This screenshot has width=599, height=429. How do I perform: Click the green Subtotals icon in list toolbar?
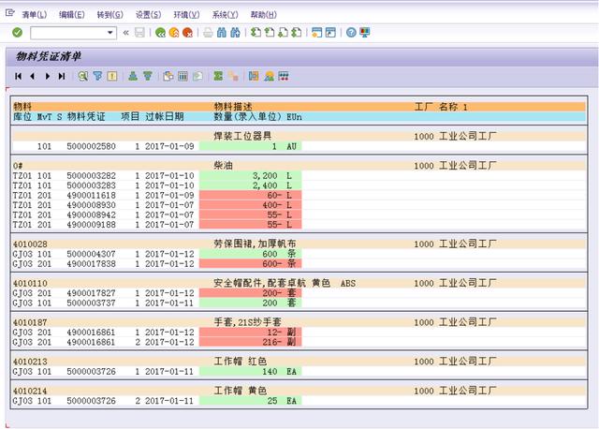tap(218, 76)
